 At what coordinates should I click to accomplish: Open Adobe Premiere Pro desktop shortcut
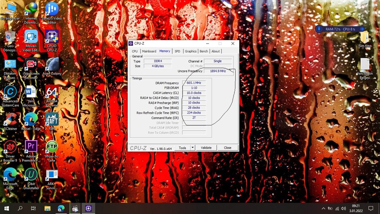[31, 147]
